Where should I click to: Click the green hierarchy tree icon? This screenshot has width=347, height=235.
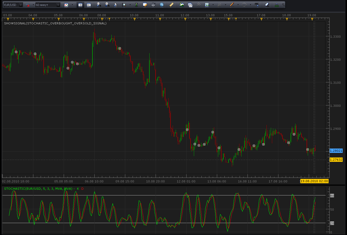coord(277,5)
